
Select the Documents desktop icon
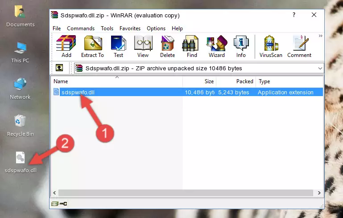tap(20, 16)
